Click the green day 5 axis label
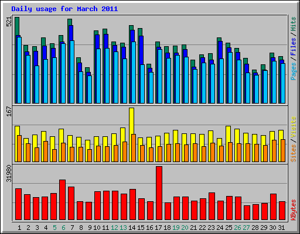This screenshot has width=300, height=234. click(54, 228)
